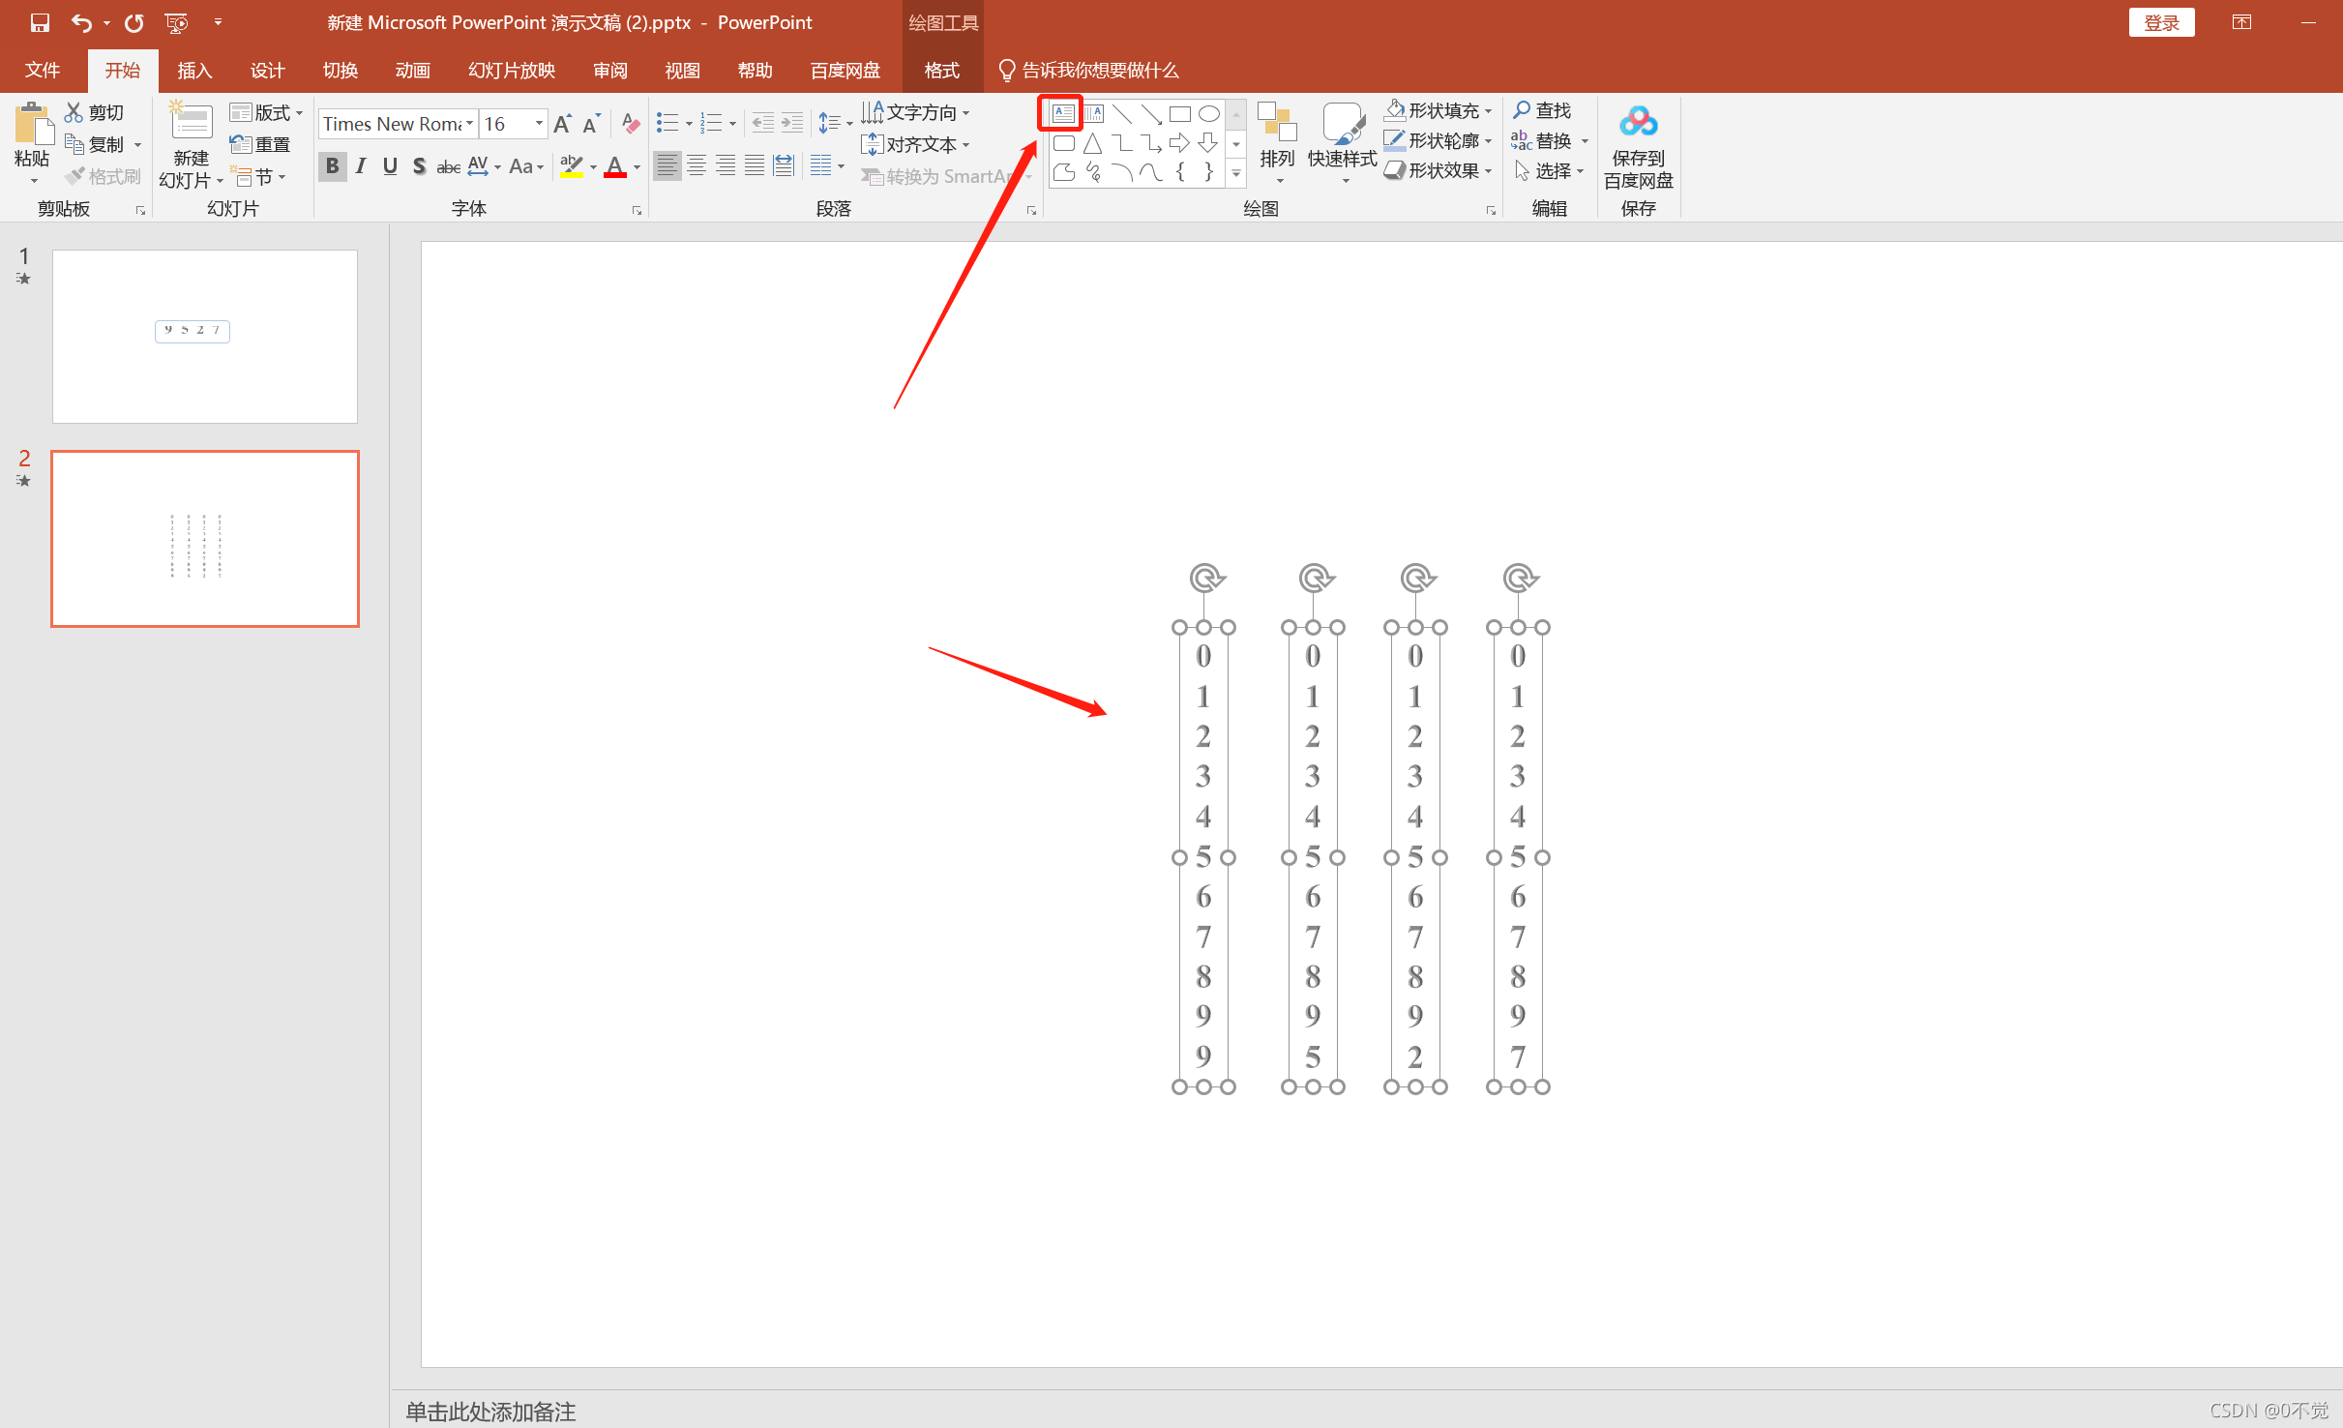Expand the Shape Fill (形状填充) dropdown

click(1488, 111)
